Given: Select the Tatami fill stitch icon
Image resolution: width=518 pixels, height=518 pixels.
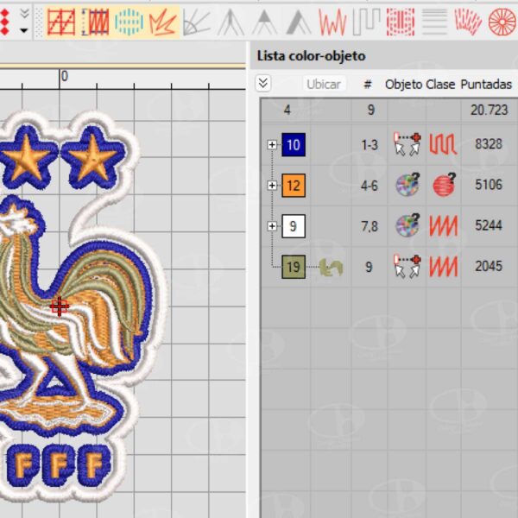Looking at the screenshot, I should pos(60,22).
